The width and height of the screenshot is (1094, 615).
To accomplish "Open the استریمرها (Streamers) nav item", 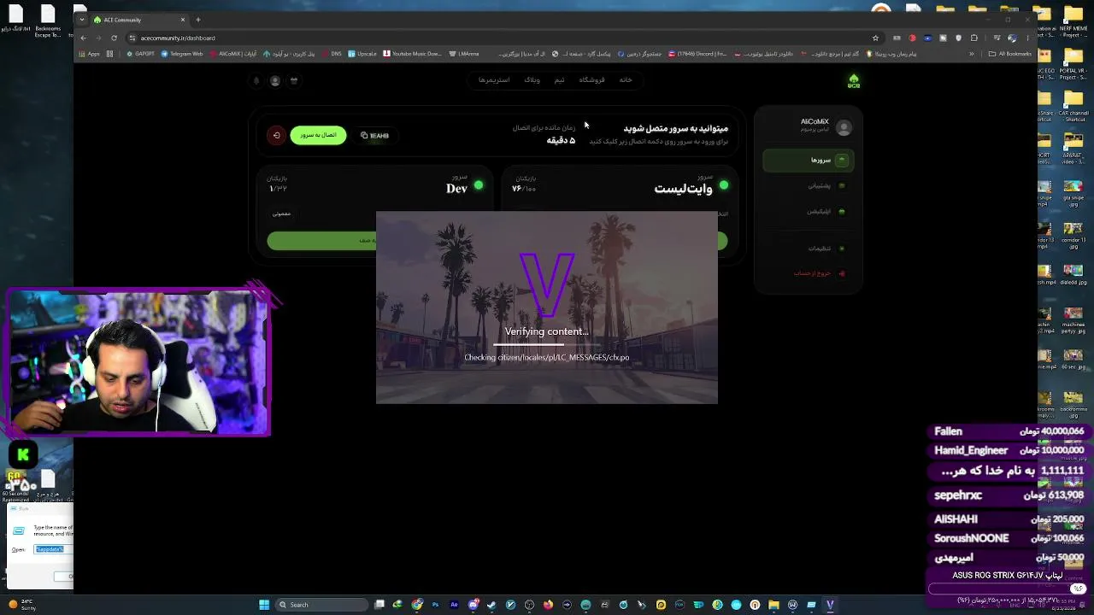I will (494, 80).
